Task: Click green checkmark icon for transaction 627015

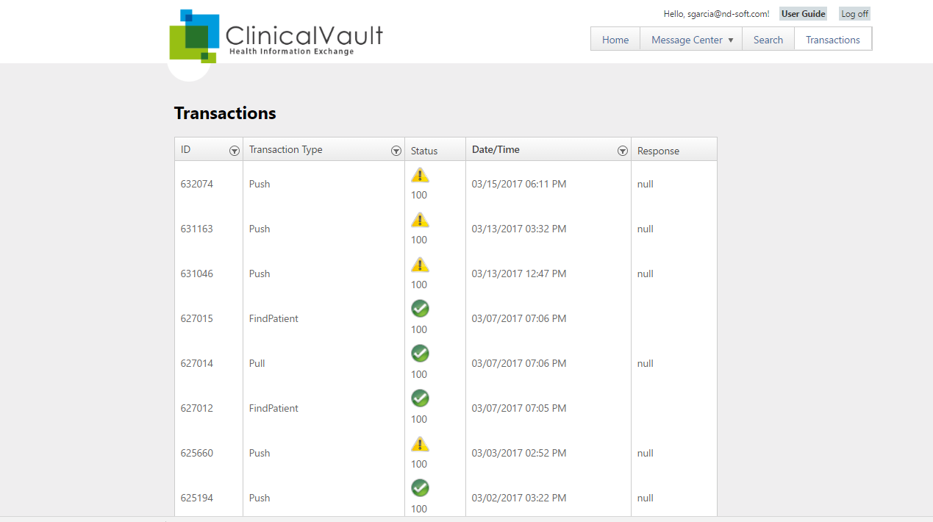Action: click(420, 309)
